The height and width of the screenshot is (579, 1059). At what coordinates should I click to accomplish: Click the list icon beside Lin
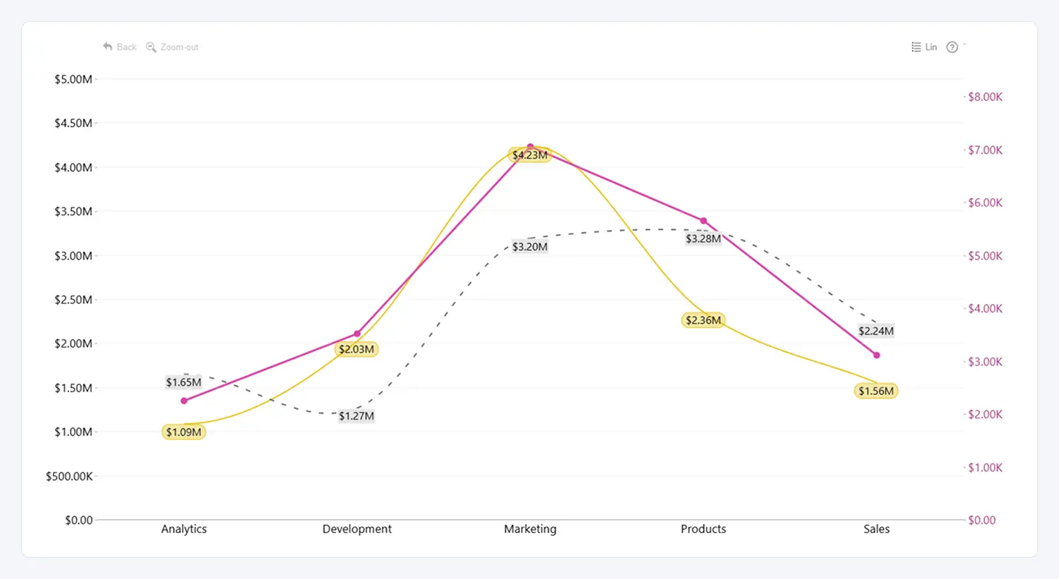[916, 47]
